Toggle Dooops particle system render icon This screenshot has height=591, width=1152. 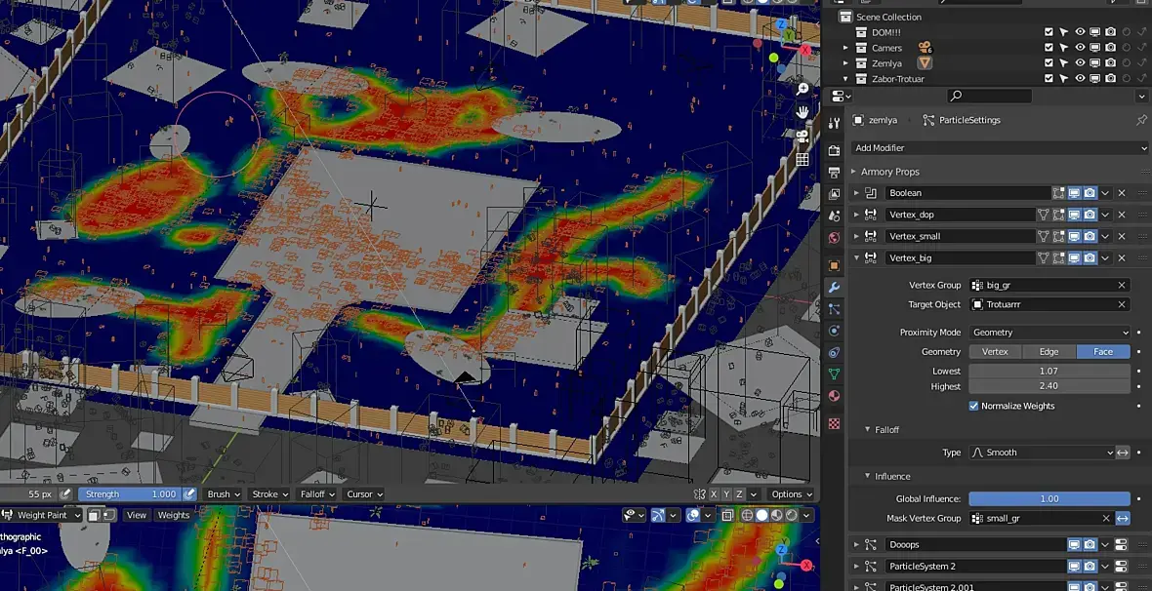(x=1090, y=545)
